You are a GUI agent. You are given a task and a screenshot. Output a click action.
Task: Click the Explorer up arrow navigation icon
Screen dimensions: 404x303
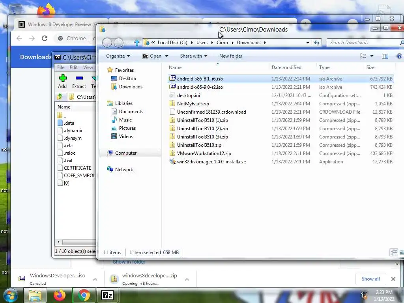click(137, 43)
